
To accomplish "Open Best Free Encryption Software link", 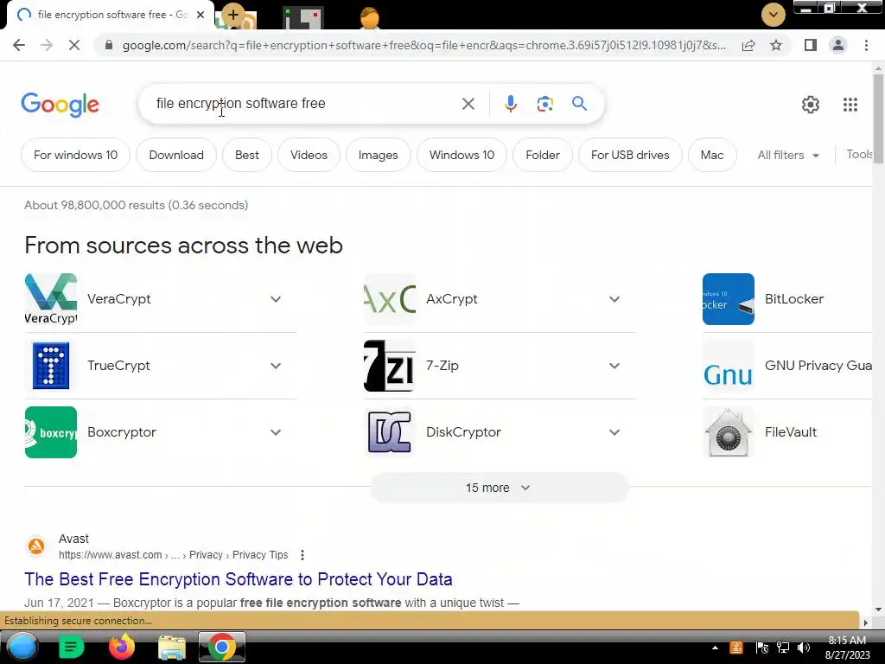I will pos(239,579).
